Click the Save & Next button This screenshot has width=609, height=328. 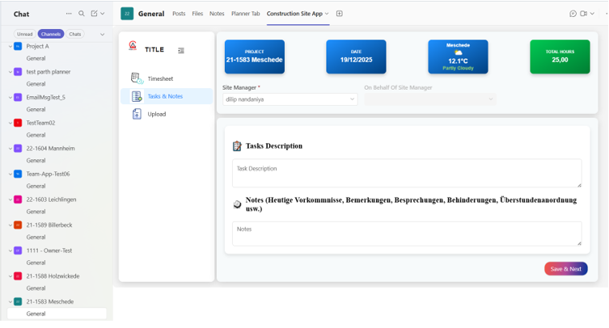(565, 269)
